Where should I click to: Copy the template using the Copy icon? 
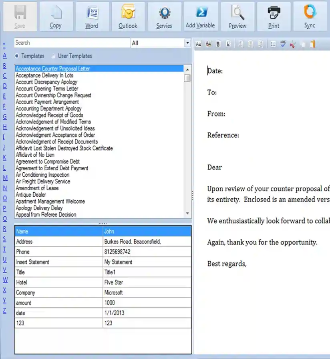[x=56, y=16]
